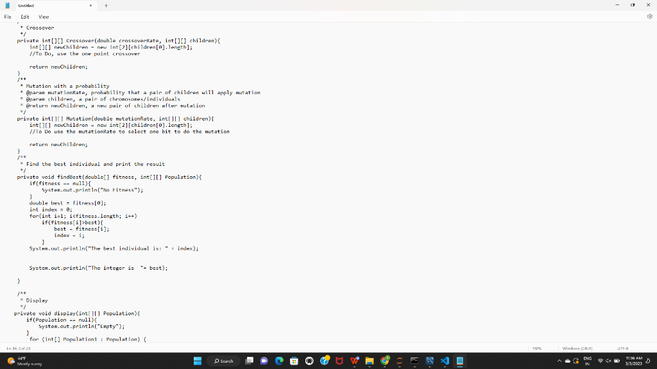The height and width of the screenshot is (369, 657).
Task: Open the ENG IN language selector
Action: click(587, 361)
